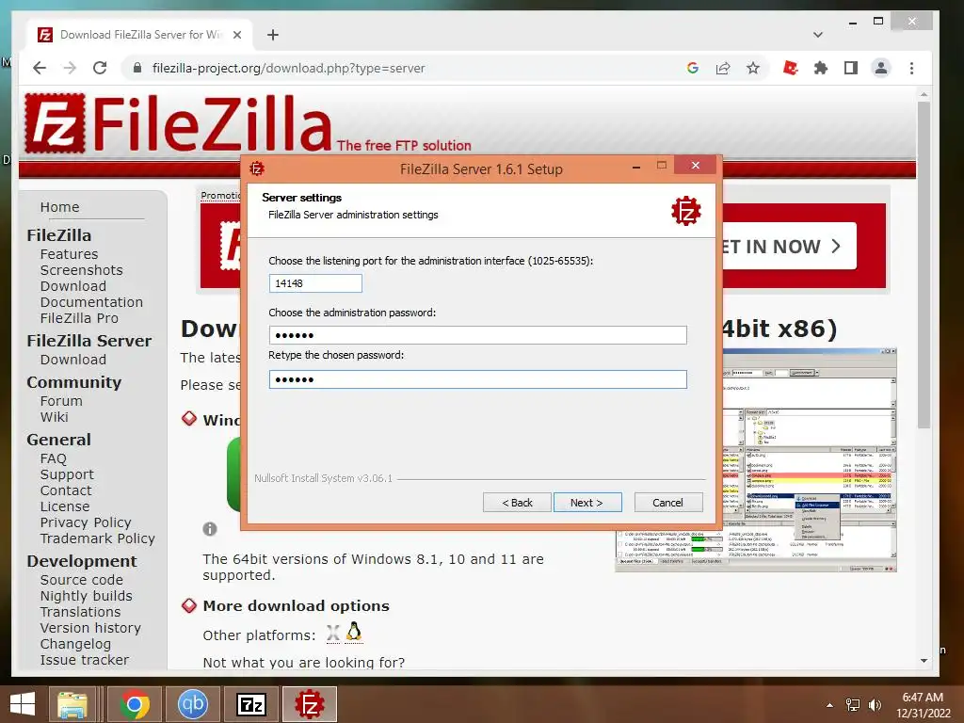Share this page using the share icon
This screenshot has width=964, height=723.
(x=723, y=68)
